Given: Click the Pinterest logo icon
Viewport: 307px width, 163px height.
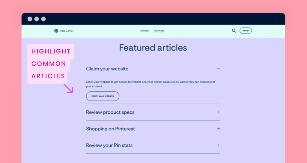Looking at the screenshot, I should click(56, 31).
